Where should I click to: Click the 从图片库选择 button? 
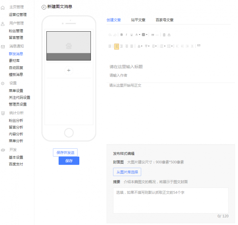[127, 172]
